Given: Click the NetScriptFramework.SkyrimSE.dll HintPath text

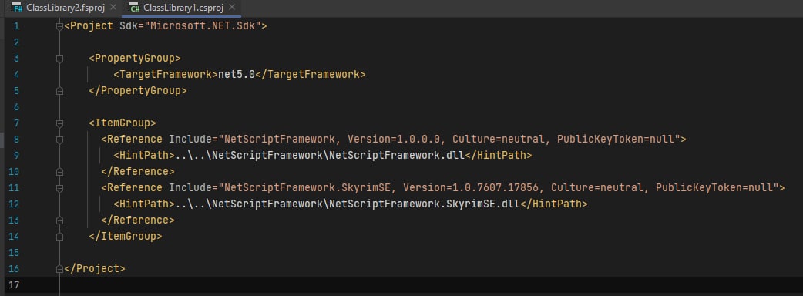Looking at the screenshot, I should [x=348, y=204].
